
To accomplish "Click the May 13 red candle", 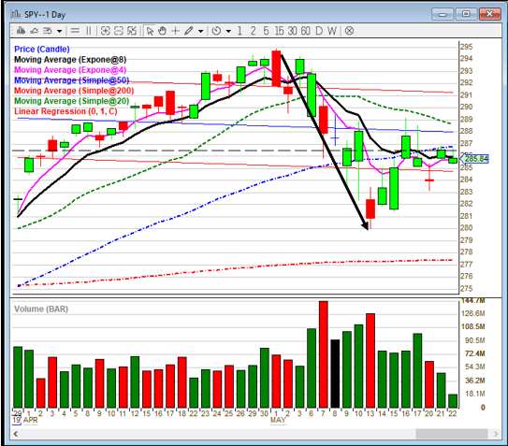I will coord(370,209).
